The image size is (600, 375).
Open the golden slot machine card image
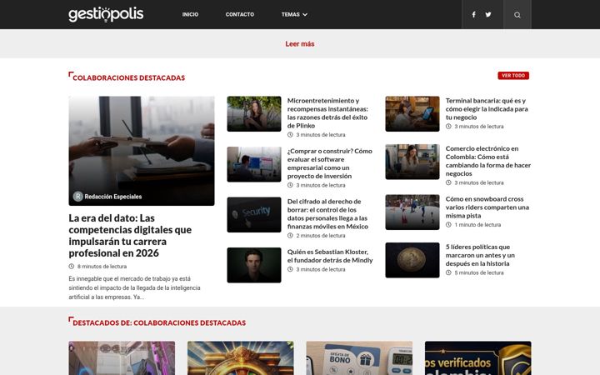[x=241, y=358]
